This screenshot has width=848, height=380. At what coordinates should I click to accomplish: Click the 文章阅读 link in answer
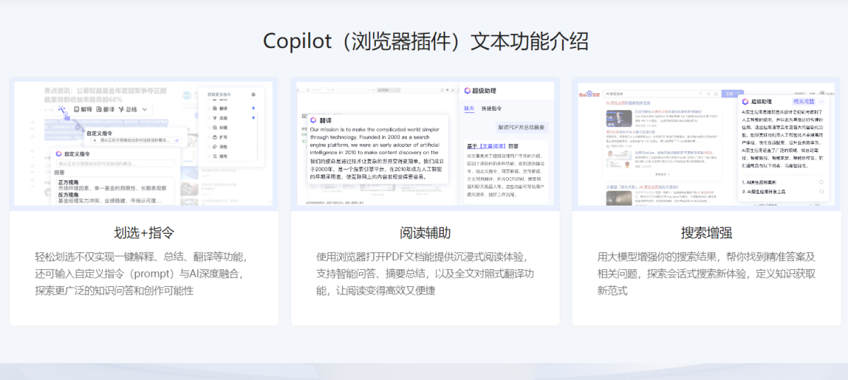492,146
